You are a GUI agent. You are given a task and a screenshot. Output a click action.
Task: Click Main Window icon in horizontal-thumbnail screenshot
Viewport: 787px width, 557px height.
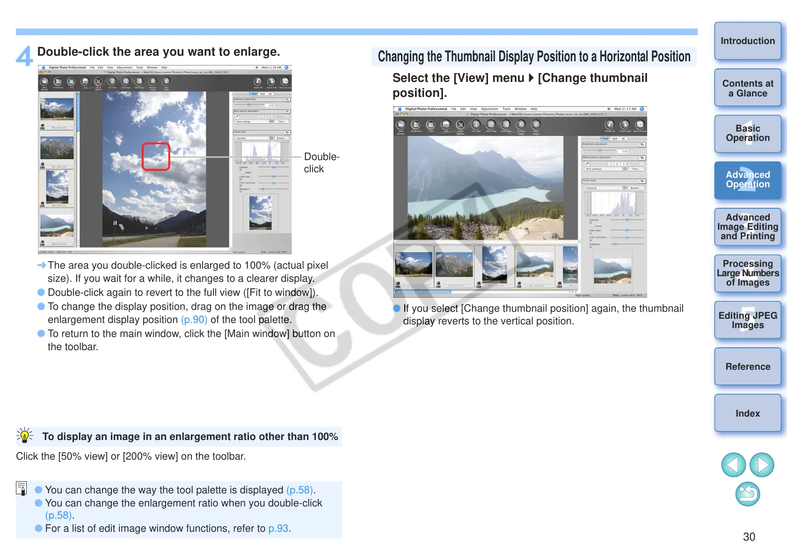coord(401,125)
